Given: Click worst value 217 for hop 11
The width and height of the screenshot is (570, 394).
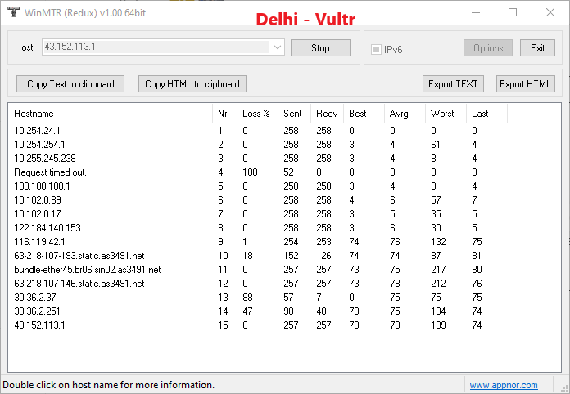Looking at the screenshot, I should tap(438, 270).
